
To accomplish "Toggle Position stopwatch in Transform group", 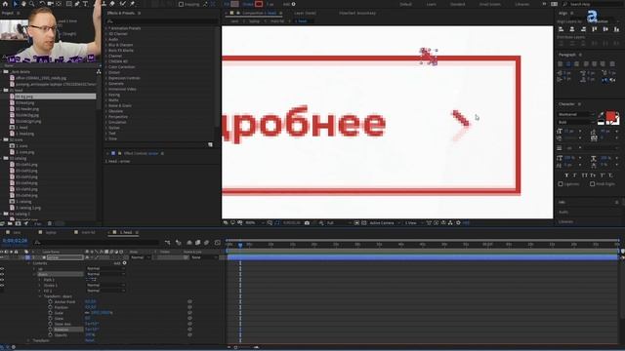I will [50, 307].
